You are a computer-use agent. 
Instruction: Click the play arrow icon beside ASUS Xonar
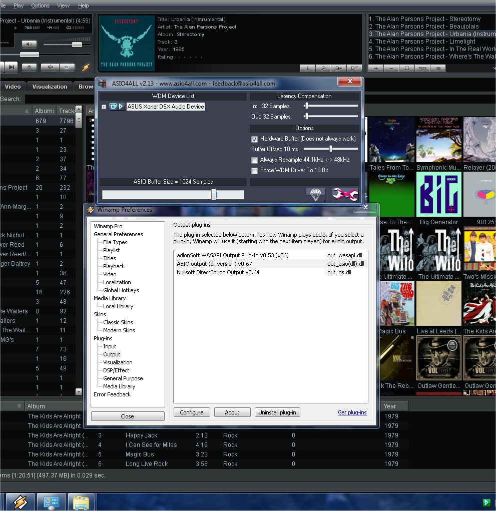(121, 106)
